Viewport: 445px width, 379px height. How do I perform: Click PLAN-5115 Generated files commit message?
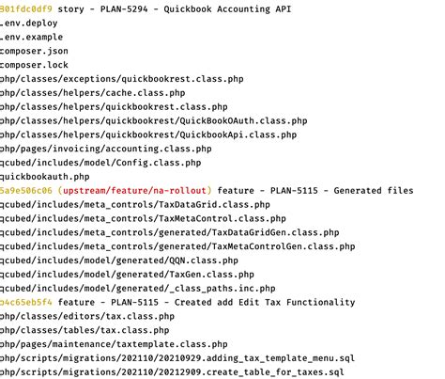[x=315, y=191]
